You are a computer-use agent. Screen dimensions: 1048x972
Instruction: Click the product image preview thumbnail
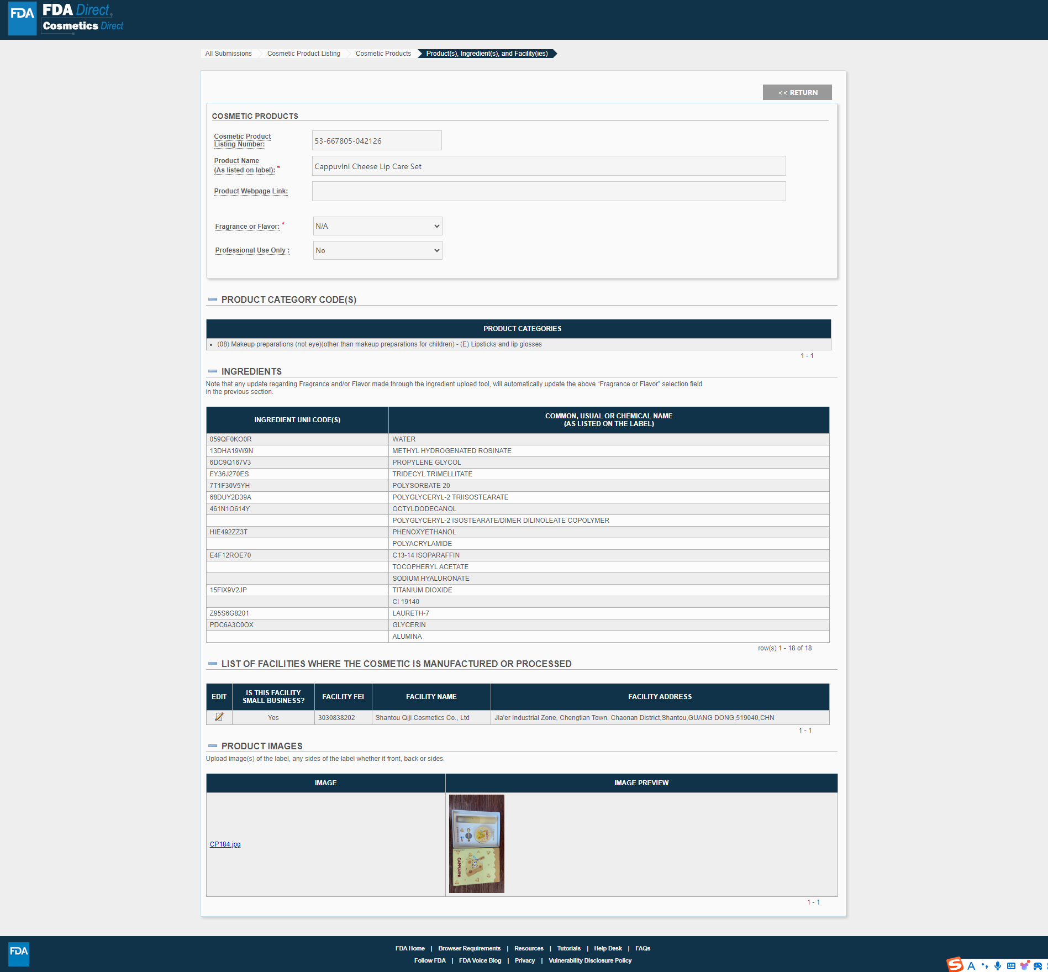pos(476,844)
